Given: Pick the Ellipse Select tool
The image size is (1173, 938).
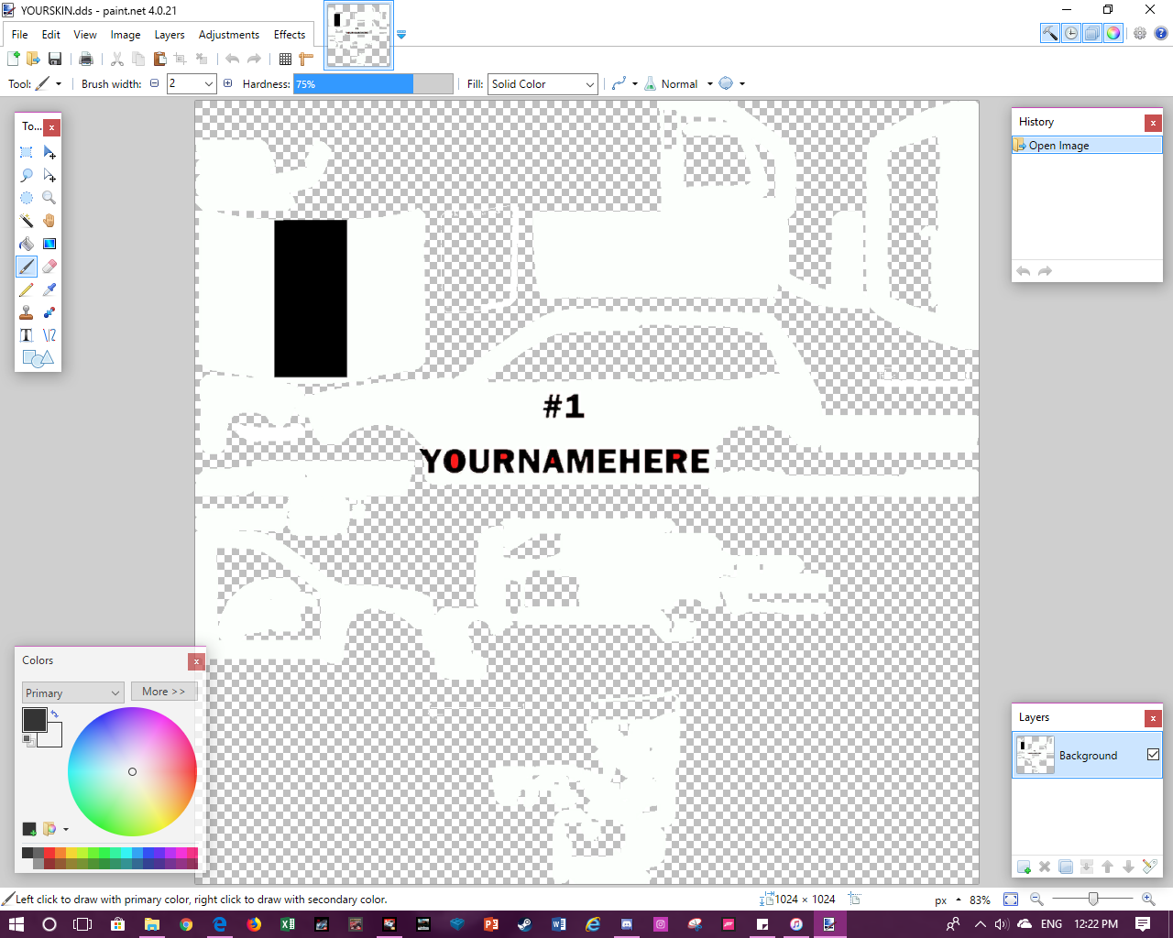Looking at the screenshot, I should (27, 198).
